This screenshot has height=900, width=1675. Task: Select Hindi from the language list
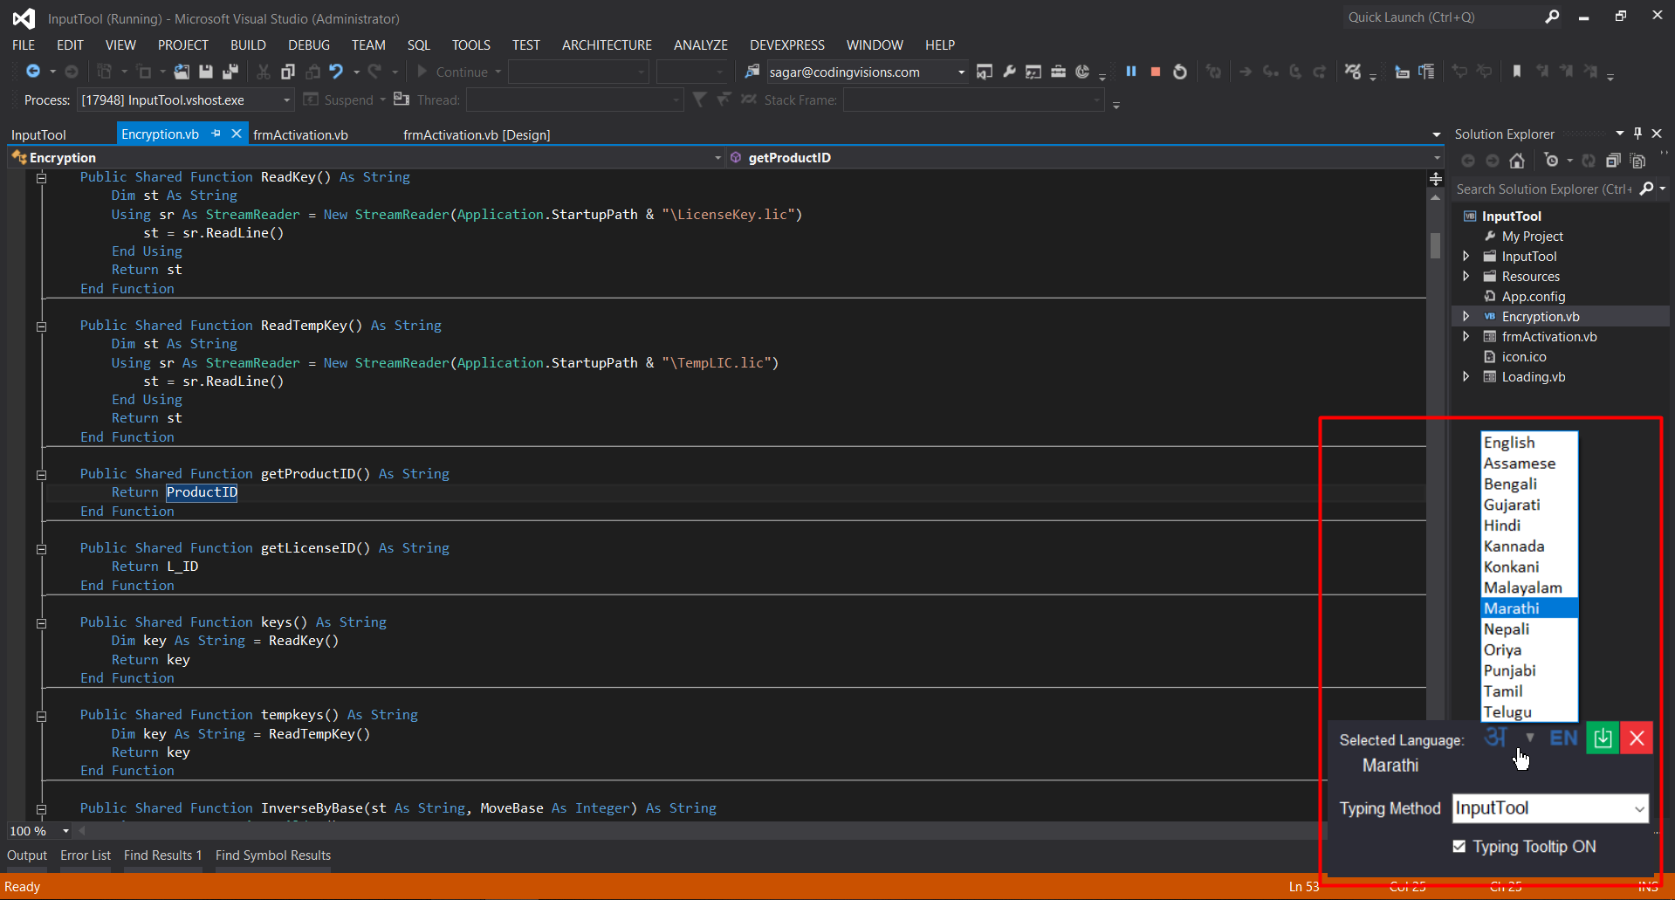coord(1502,526)
